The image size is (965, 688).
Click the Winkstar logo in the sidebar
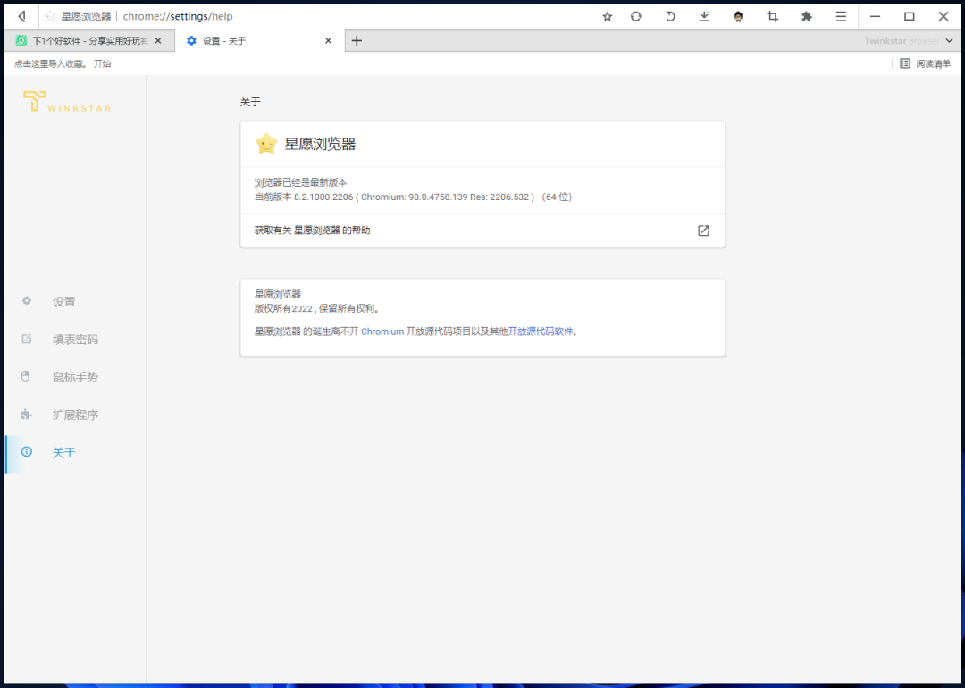(x=64, y=101)
